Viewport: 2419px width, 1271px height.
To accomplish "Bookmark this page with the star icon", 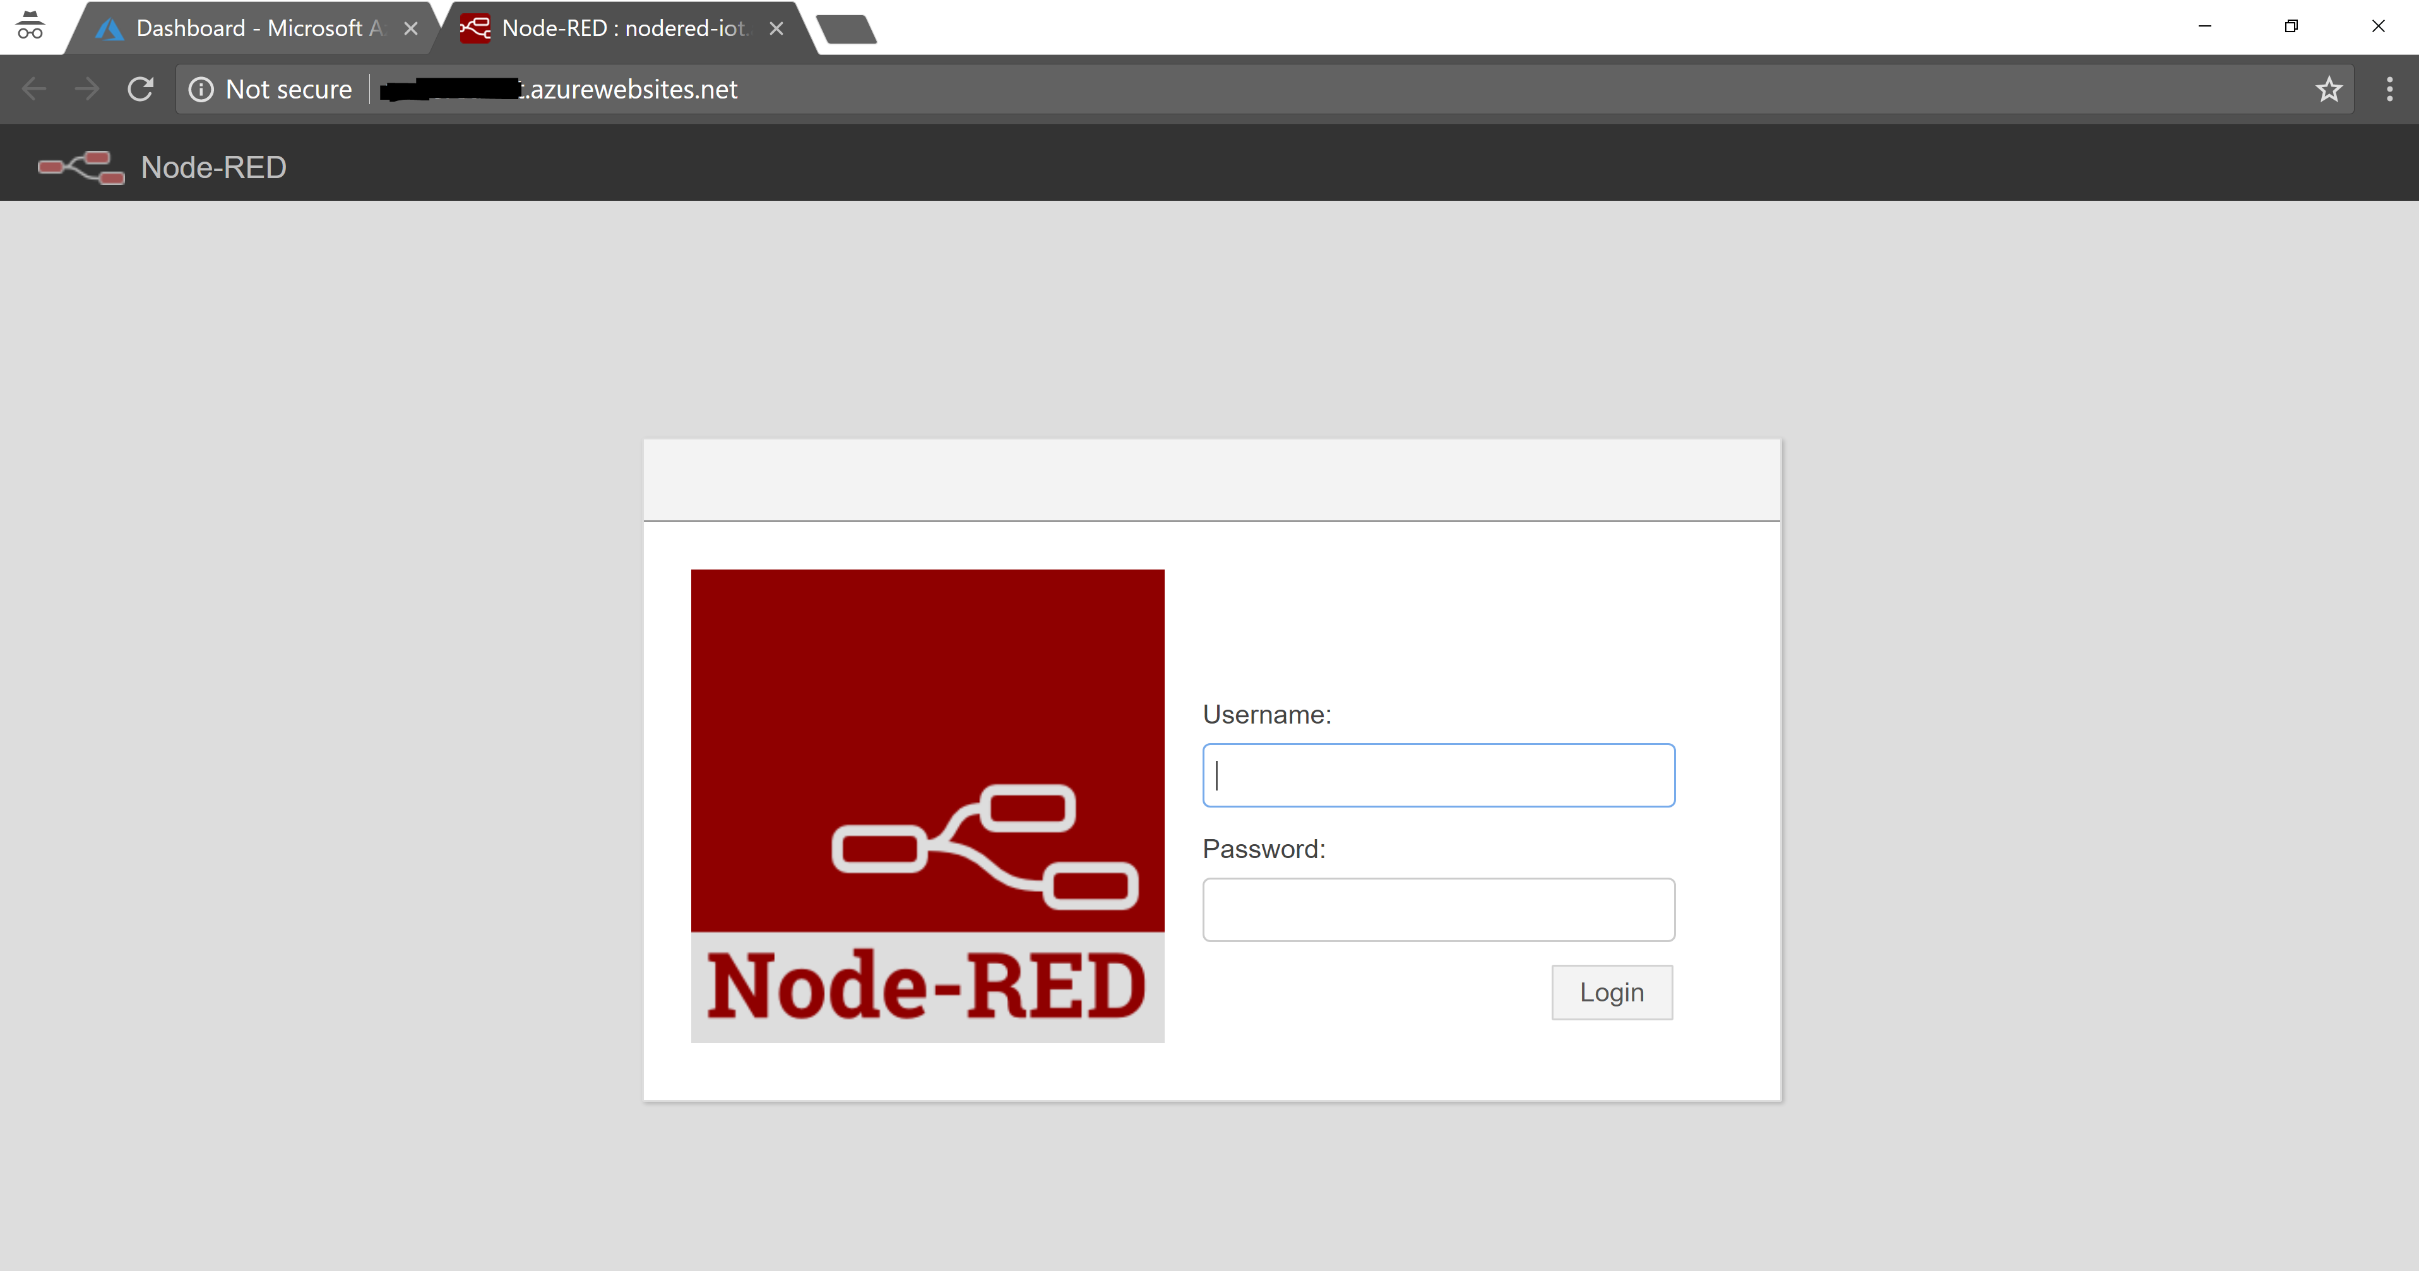I will (2328, 89).
